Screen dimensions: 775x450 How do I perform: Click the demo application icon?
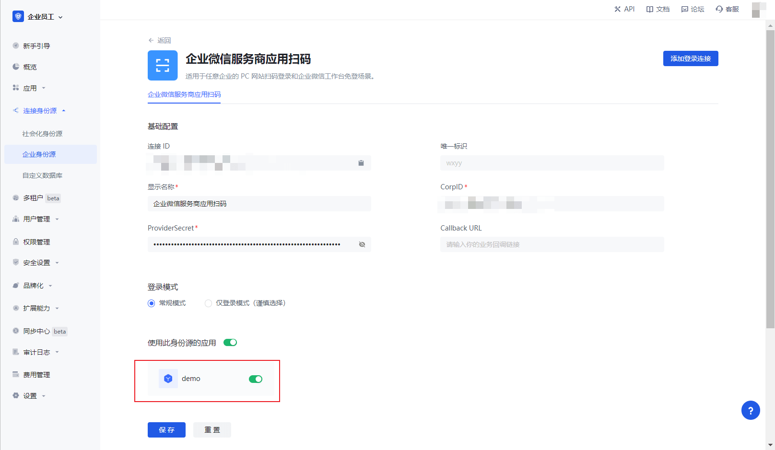tap(168, 379)
